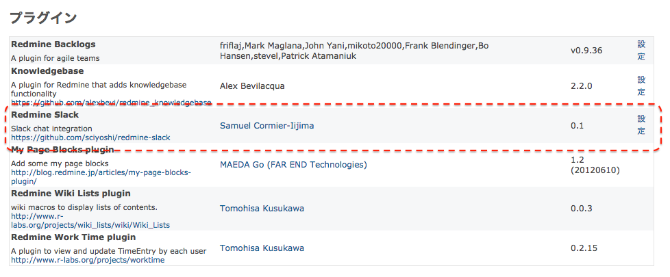This screenshot has width=670, height=277.
Task: Open settings link for Redmine Backlogs
Action: point(641,51)
